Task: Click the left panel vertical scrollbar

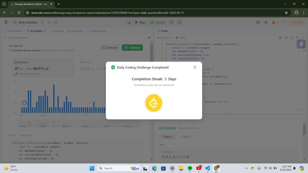Action: tap(151, 53)
